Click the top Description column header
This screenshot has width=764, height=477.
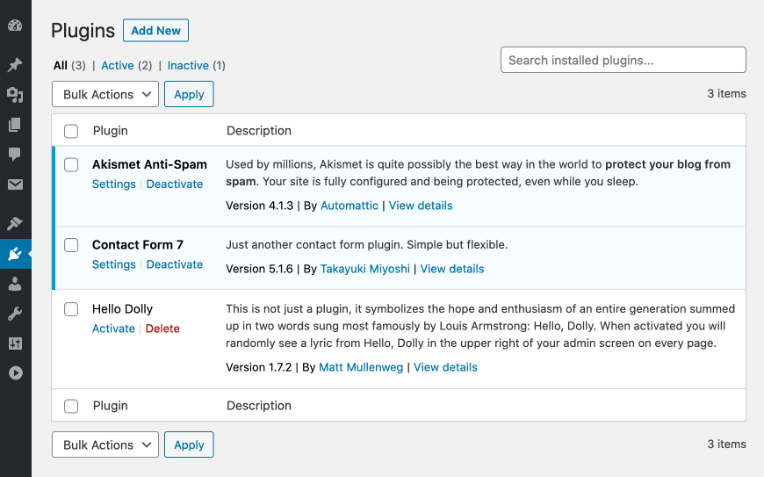pyautogui.click(x=259, y=131)
